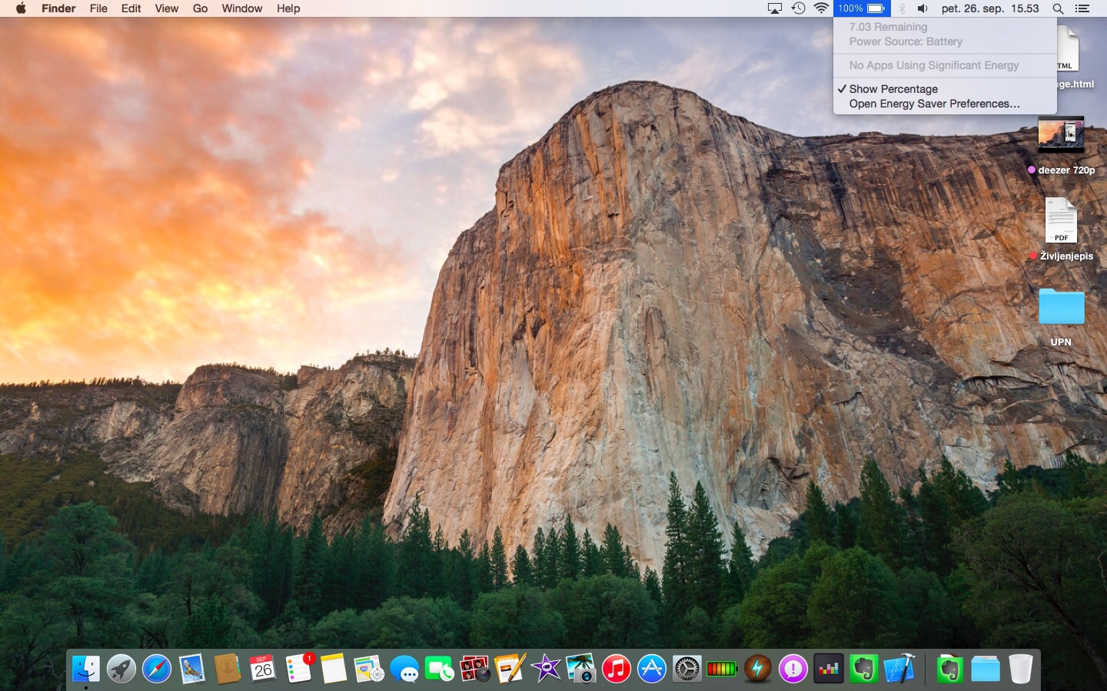
Task: Click the 100% battery menu bar item
Action: [x=862, y=8]
